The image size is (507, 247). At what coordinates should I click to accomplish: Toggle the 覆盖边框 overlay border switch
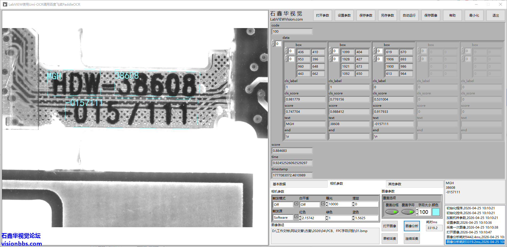tap(392, 212)
